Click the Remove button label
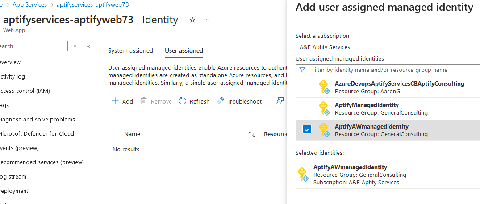The height and width of the screenshot is (204, 480). [x=161, y=101]
